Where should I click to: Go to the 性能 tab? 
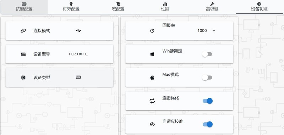[x=165, y=7]
